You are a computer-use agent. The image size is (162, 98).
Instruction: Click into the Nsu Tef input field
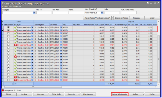pos(44,13)
